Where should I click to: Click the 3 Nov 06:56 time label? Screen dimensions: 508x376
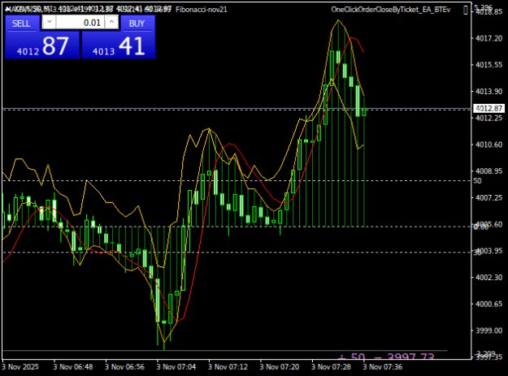124,367
